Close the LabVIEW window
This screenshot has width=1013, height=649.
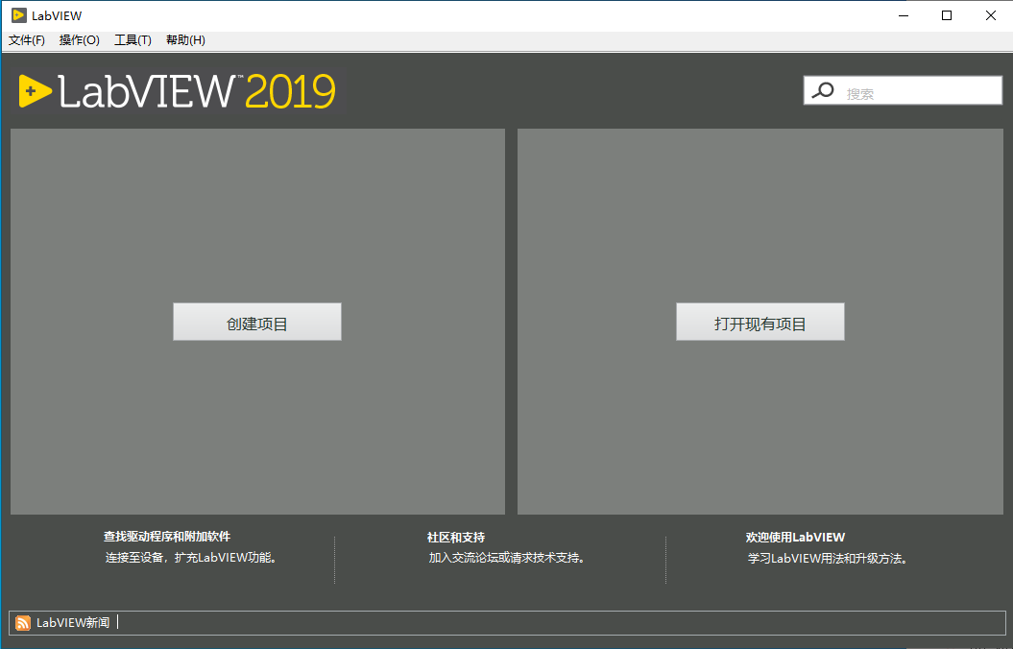coord(990,15)
